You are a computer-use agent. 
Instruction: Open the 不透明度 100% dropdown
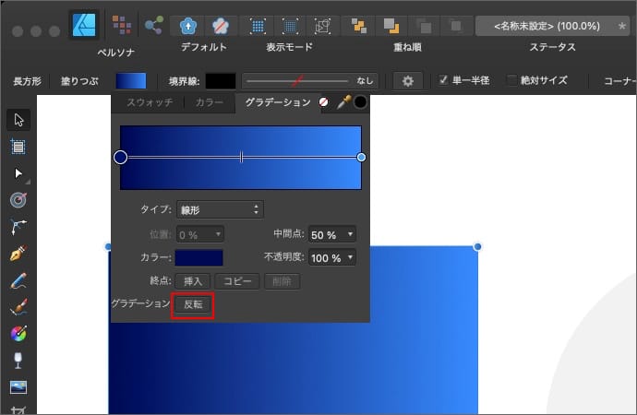point(332,257)
